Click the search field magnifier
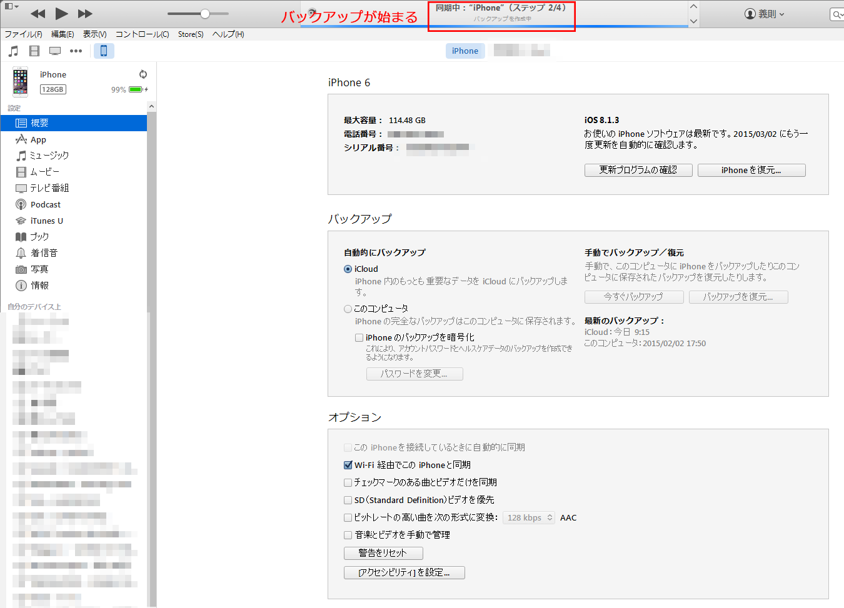 (x=836, y=14)
